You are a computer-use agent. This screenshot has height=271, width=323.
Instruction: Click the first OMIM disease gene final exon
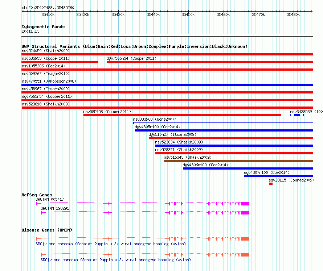pos(245,239)
